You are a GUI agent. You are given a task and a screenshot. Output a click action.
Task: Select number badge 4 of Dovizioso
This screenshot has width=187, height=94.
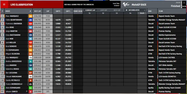click(x=30, y=61)
